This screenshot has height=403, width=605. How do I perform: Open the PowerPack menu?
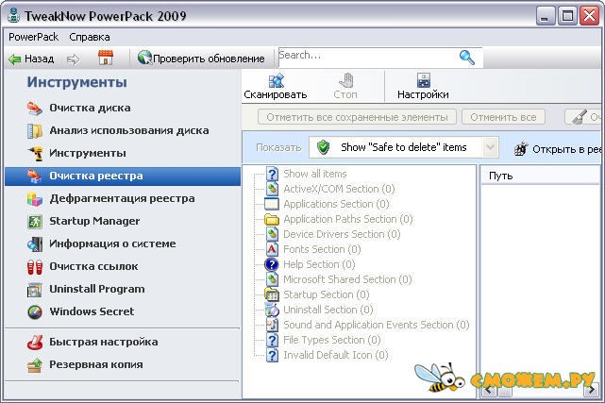(x=34, y=37)
